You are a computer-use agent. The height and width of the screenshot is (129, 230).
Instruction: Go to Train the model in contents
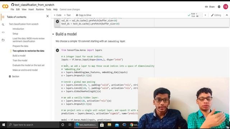pos(20,61)
